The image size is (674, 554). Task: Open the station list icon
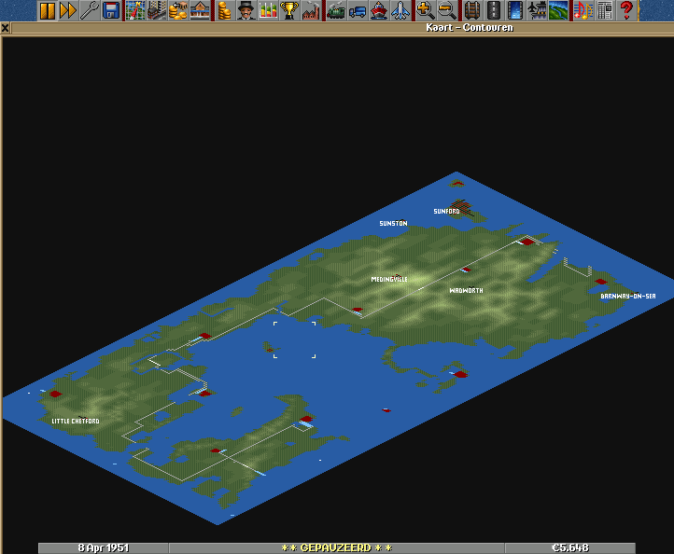(x=200, y=10)
